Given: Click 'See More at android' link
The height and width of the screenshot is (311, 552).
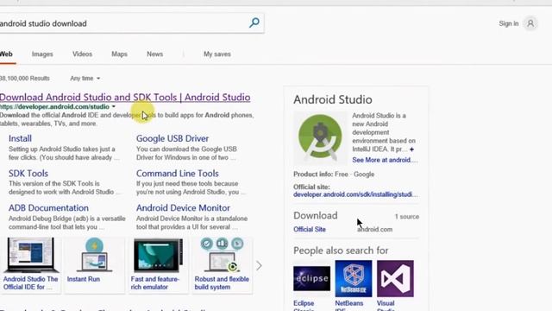Looking at the screenshot, I should tap(385, 160).
